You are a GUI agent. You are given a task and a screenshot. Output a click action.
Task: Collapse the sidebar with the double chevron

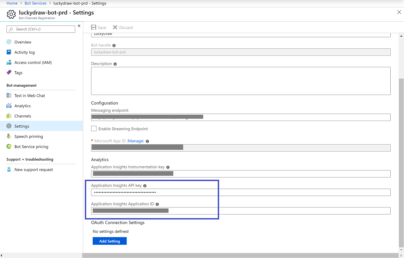pos(79,26)
